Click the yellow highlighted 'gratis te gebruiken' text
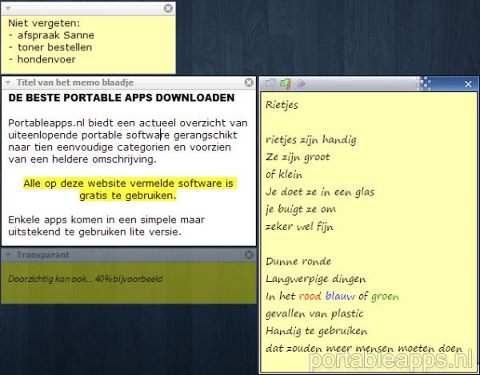Screen dimensions: 480x375 pos(127,195)
